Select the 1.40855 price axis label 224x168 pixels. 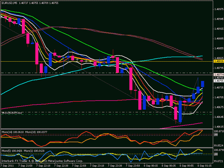pos(219,48)
